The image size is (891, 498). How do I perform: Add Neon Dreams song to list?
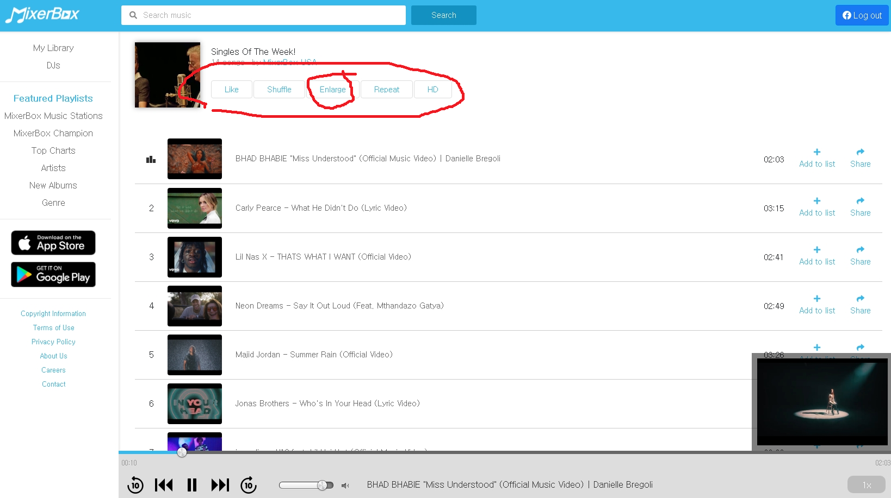point(817,305)
